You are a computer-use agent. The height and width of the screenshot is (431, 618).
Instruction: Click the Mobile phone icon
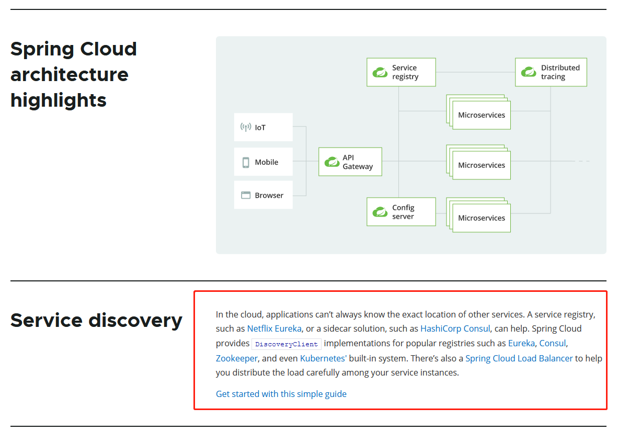pos(246,163)
